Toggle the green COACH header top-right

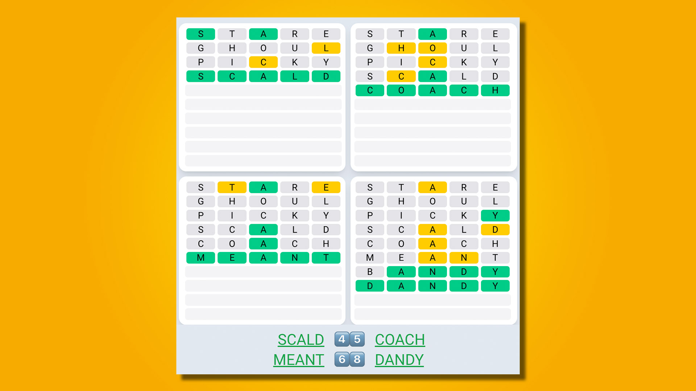point(399,339)
